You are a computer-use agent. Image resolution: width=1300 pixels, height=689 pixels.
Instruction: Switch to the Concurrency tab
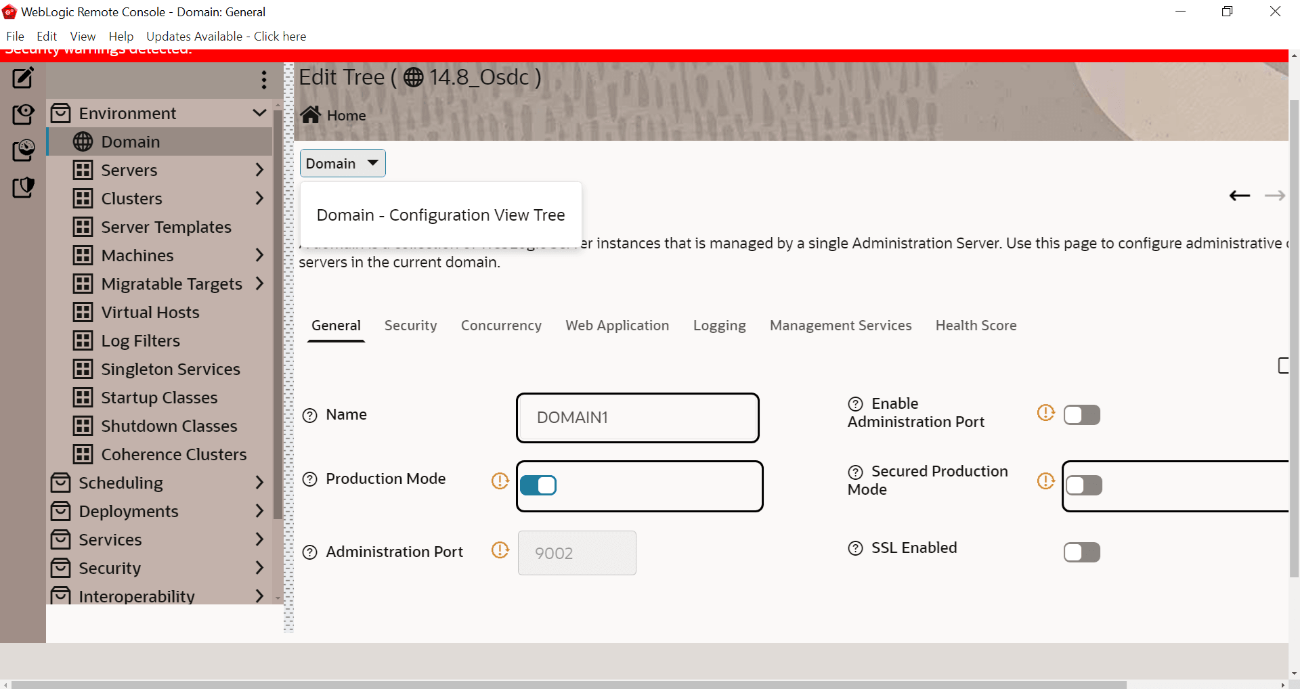pyautogui.click(x=501, y=326)
